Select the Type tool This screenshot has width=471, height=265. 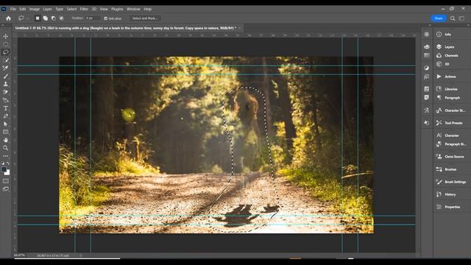[x=6, y=108]
